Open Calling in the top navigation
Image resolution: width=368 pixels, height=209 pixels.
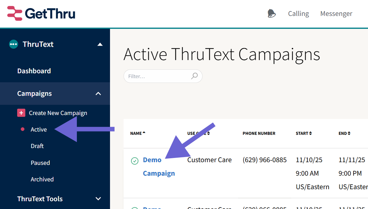pos(298,14)
